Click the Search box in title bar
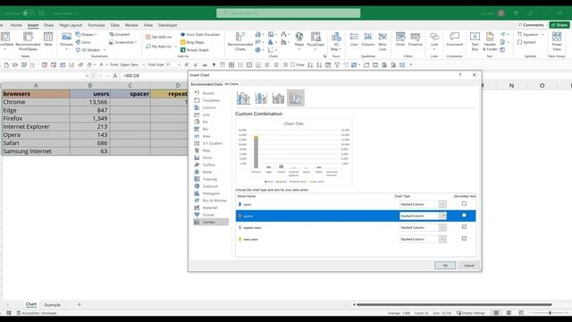This screenshot has height=322, width=572. coord(288,13)
